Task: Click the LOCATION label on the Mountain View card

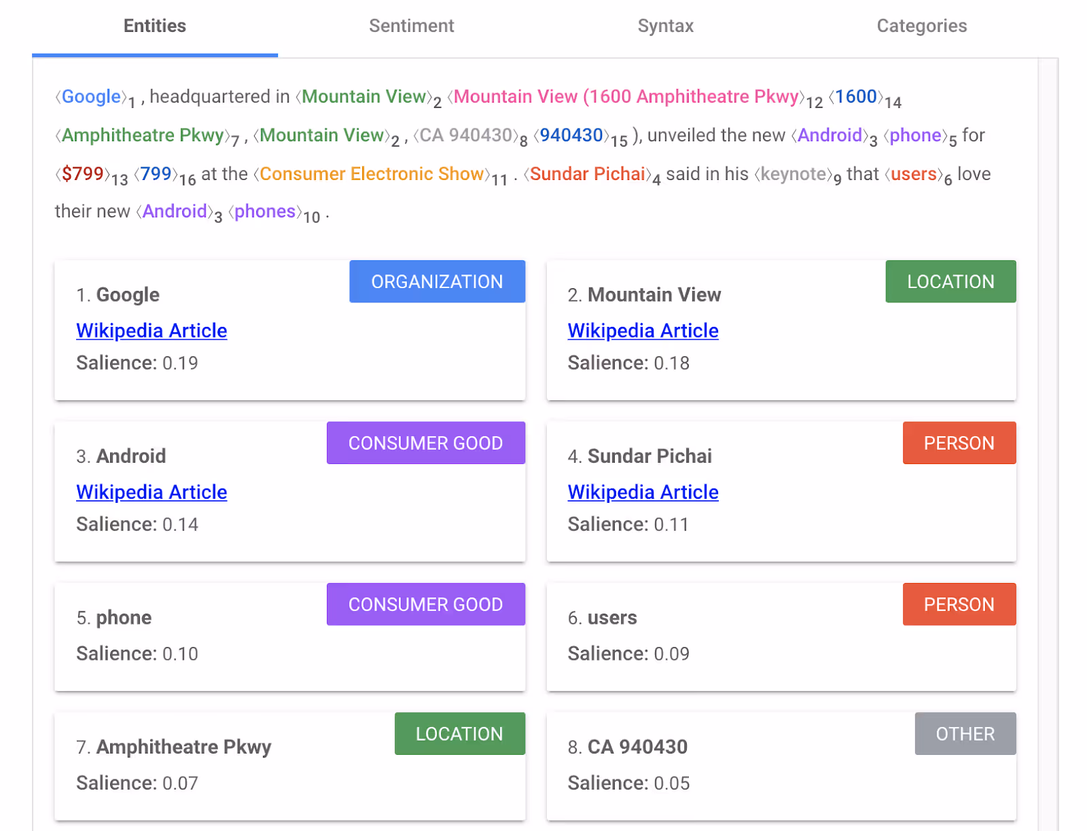Action: pos(950,281)
